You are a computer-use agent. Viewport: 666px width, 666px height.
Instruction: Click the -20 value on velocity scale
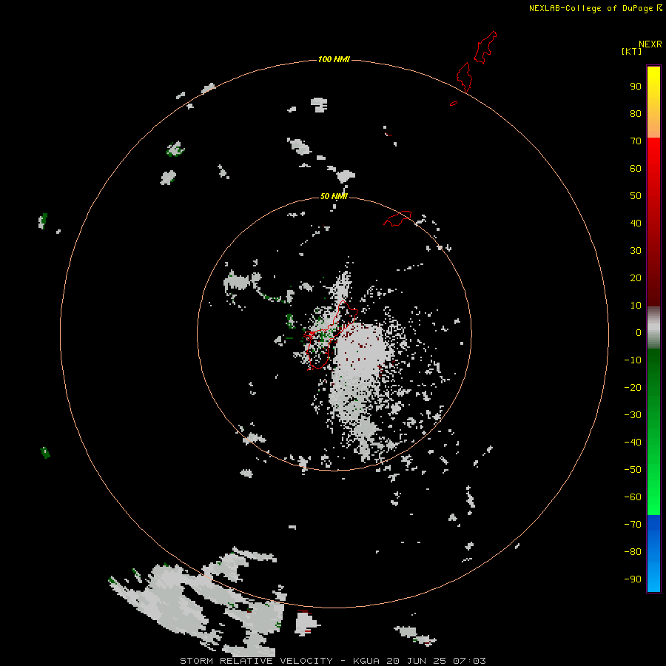633,388
